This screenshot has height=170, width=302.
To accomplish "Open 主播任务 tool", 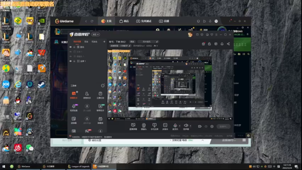I will pos(100,95).
